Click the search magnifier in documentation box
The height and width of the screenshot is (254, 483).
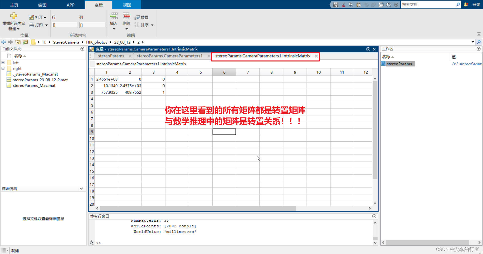tap(458, 5)
